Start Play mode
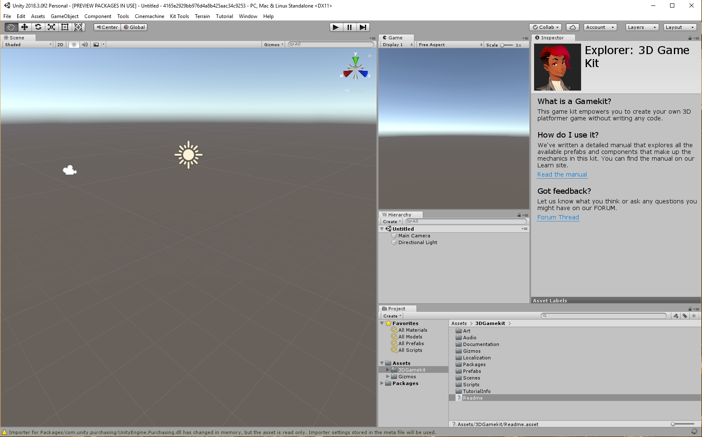The height and width of the screenshot is (437, 702). pyautogui.click(x=336, y=27)
